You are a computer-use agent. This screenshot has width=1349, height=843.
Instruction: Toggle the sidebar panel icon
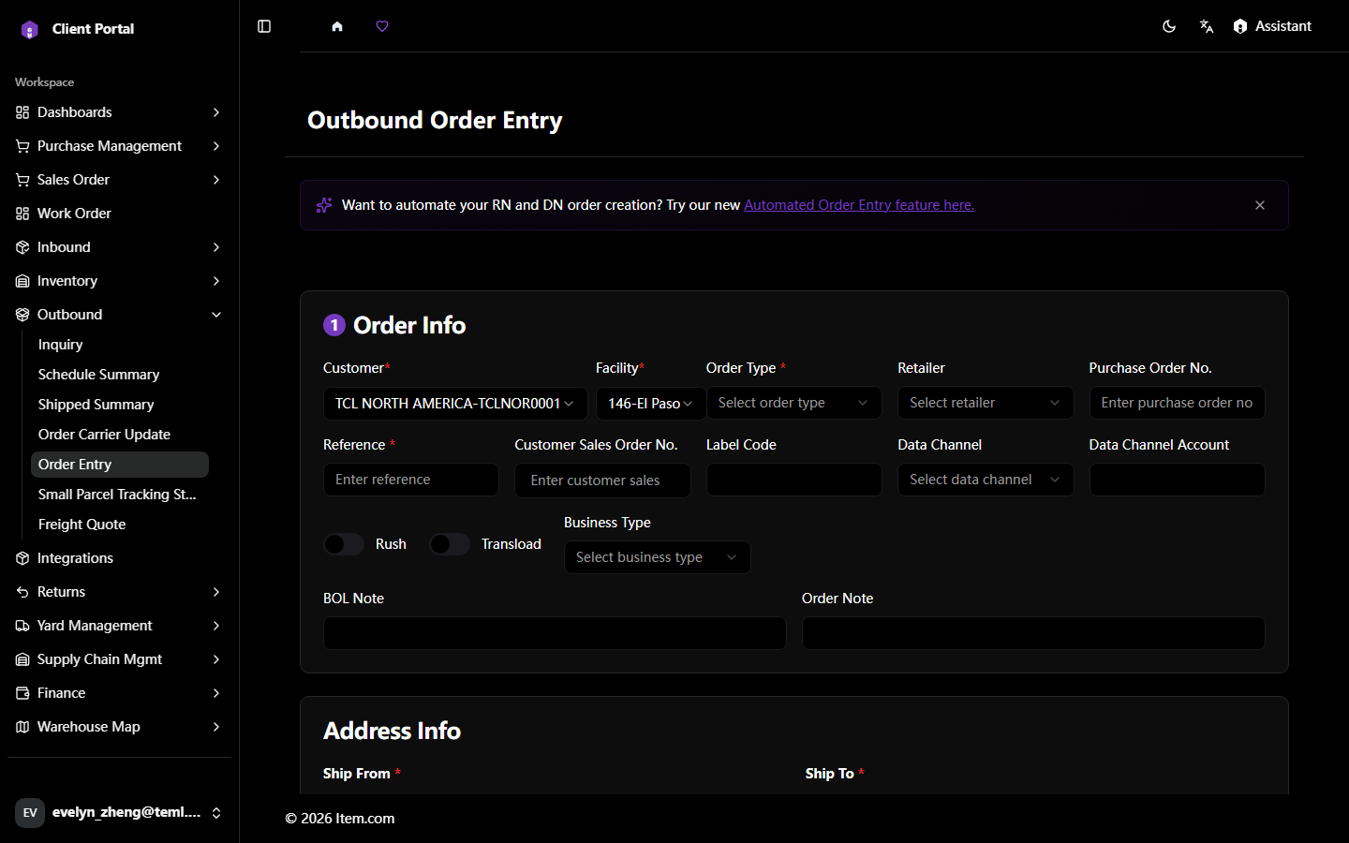(x=264, y=26)
